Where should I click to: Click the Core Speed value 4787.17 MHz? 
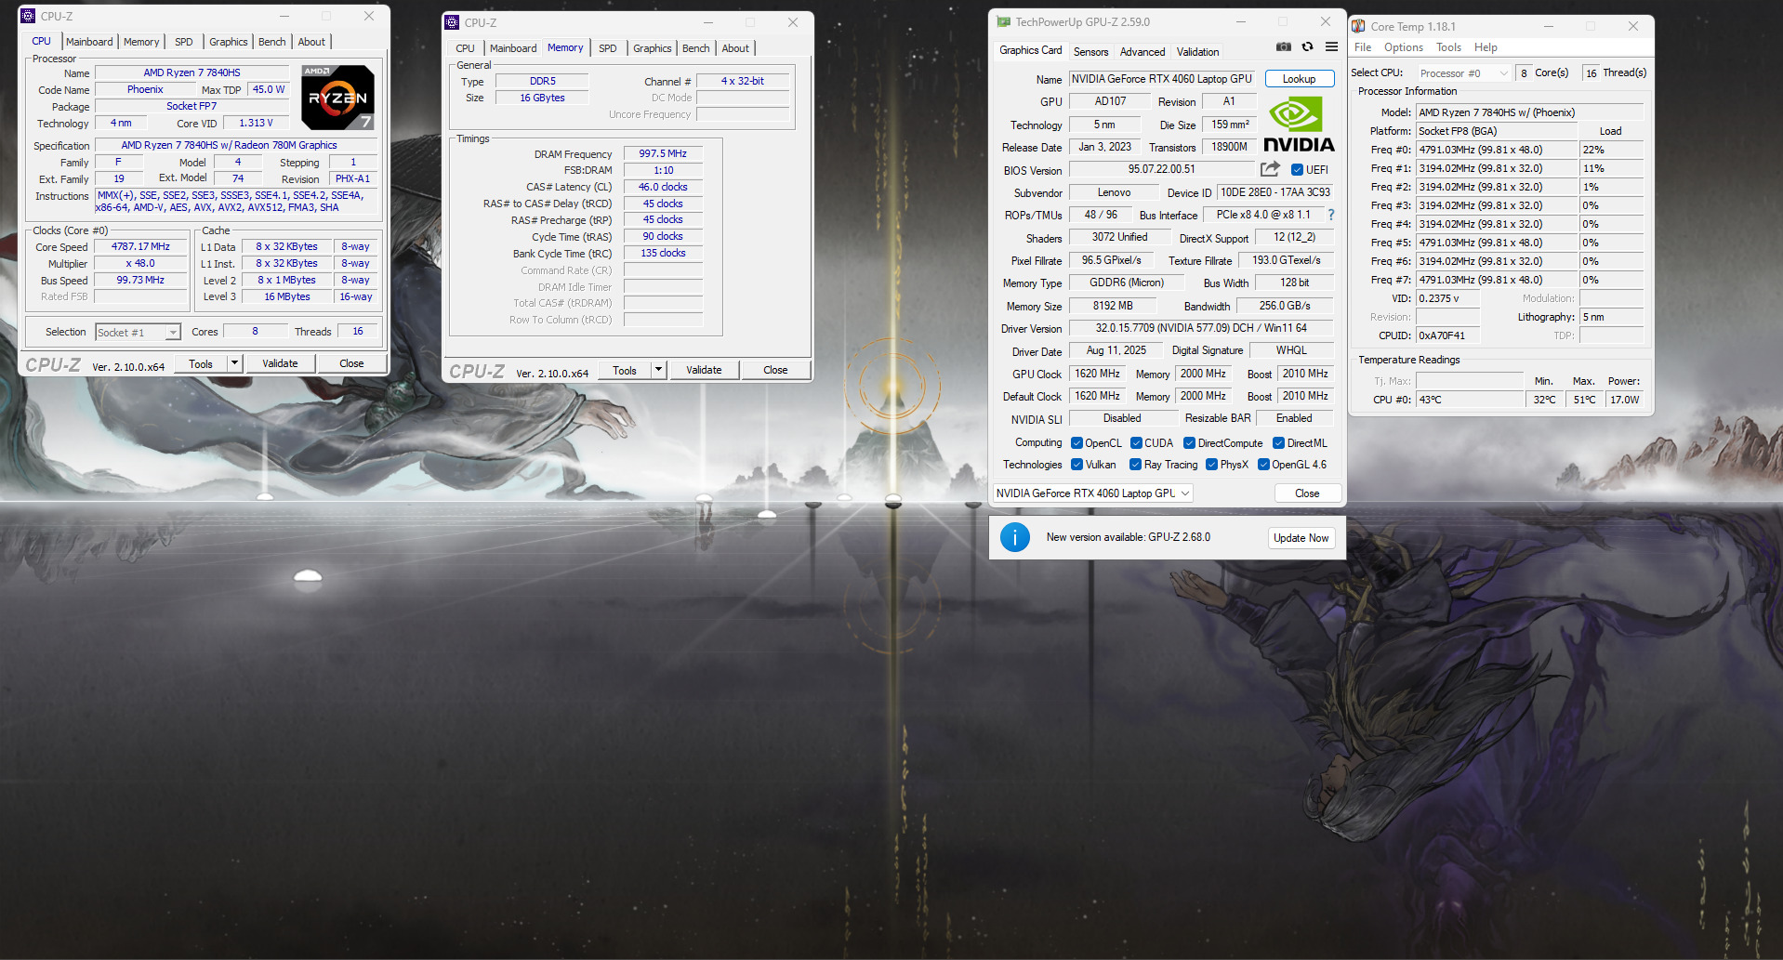141,247
